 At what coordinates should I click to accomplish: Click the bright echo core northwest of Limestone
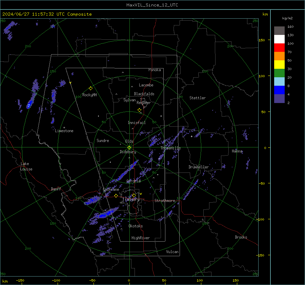point(29,105)
